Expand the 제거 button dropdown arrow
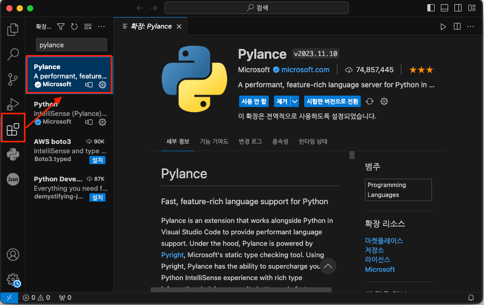Screen dimensions: 484x305 (295, 101)
